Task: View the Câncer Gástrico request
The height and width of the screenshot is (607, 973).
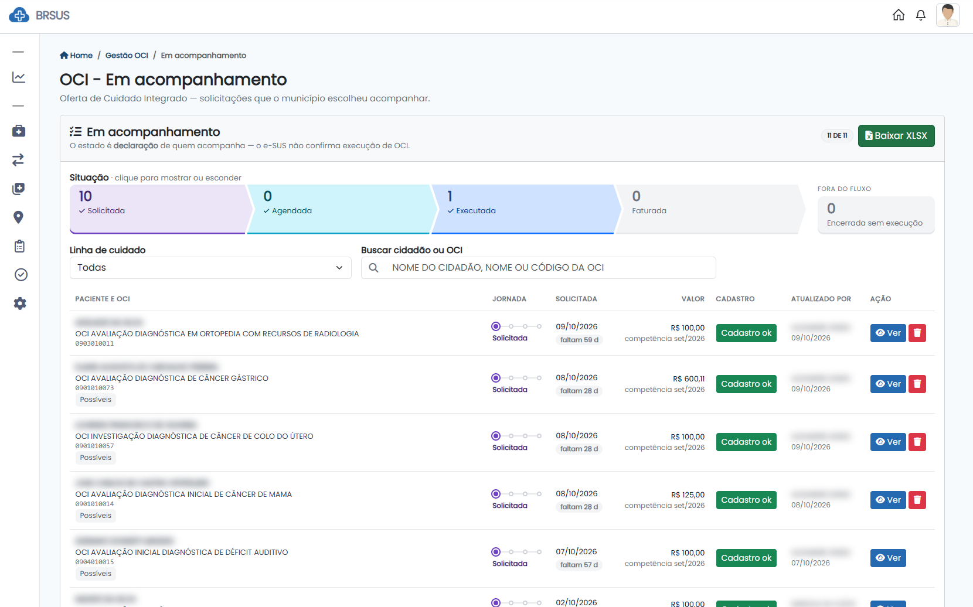Action: point(888,384)
